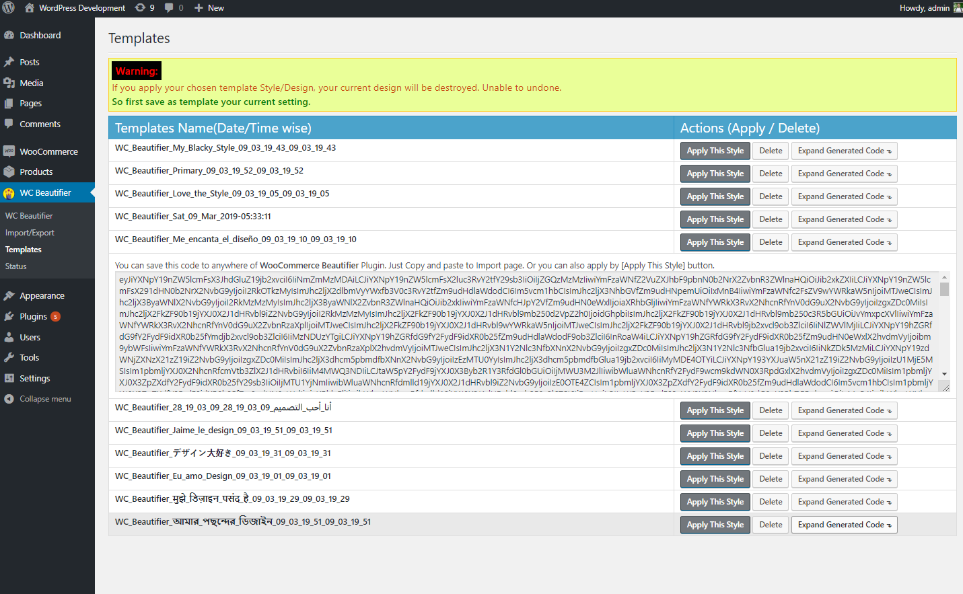The image size is (963, 594).
Task: Apply the Love_the_Style template
Action: [715, 196]
